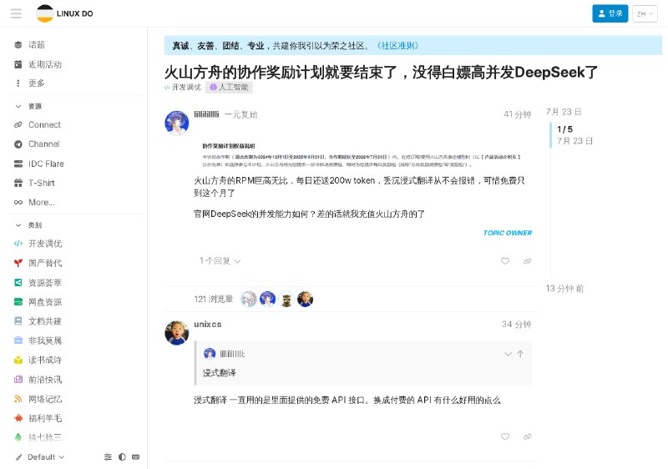Screen dimensions: 668x469
Task: Open the Default theme dropdown
Action: pos(40,456)
